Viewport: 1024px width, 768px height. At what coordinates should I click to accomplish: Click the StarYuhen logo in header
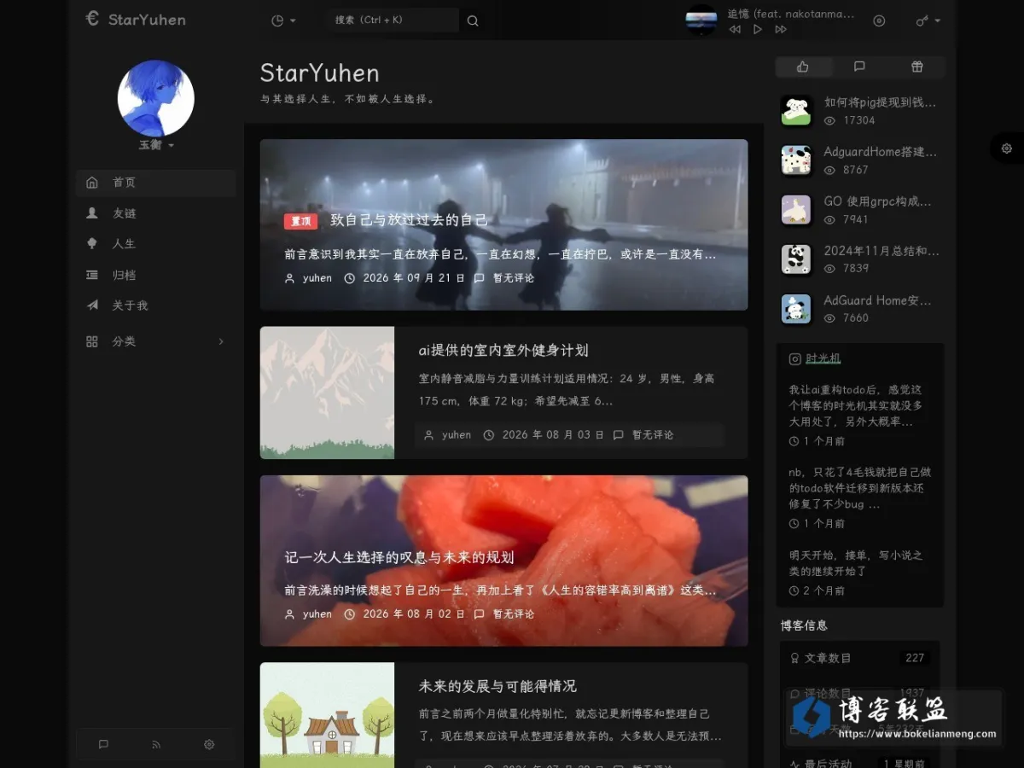(136, 19)
